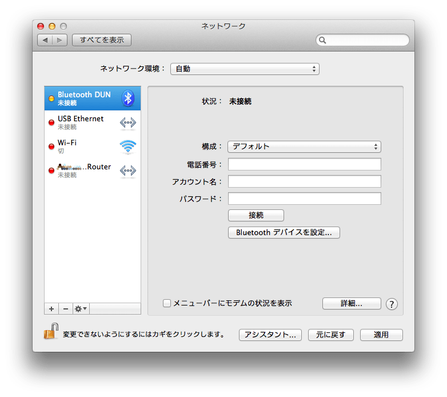Open 詳細 advanced settings
The image size is (447, 397).
351,304
